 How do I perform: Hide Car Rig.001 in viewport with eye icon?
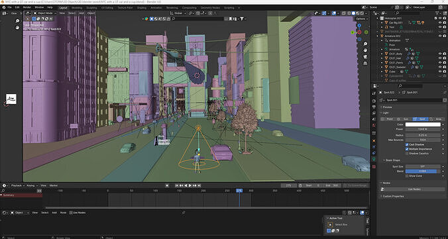[x=440, y=23]
